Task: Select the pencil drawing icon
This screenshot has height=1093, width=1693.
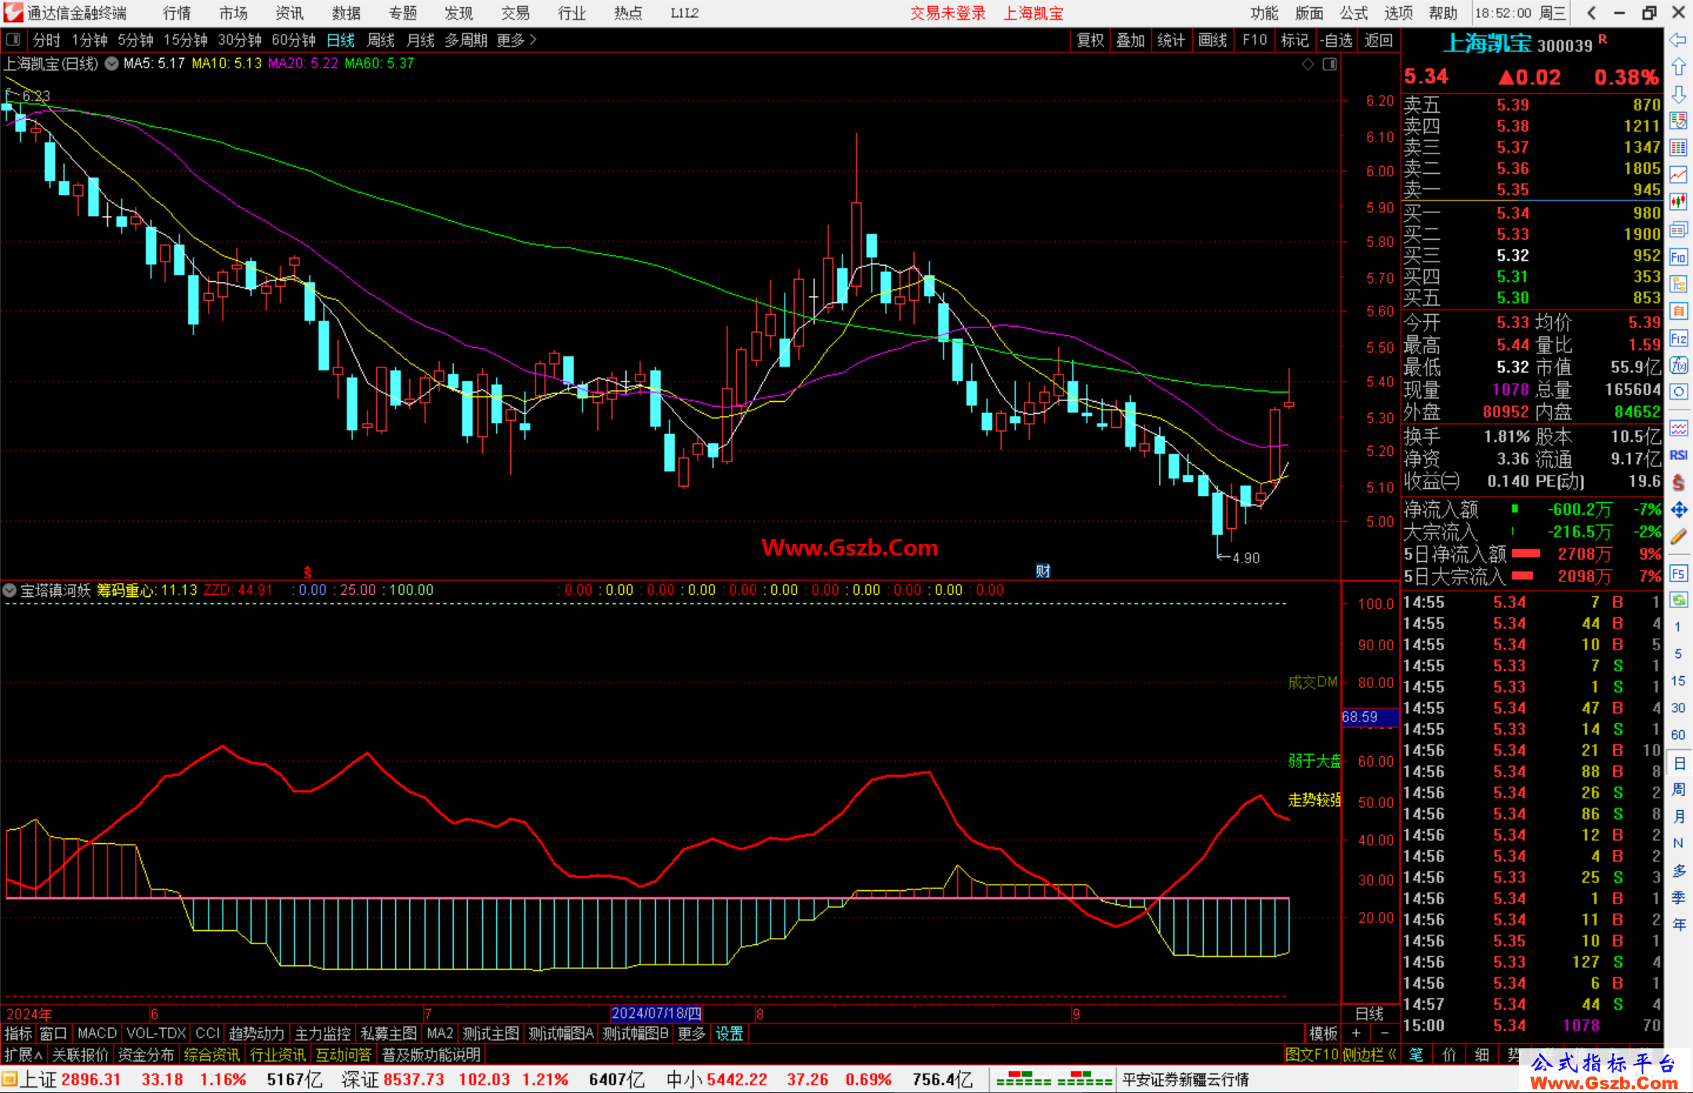Action: (1678, 537)
